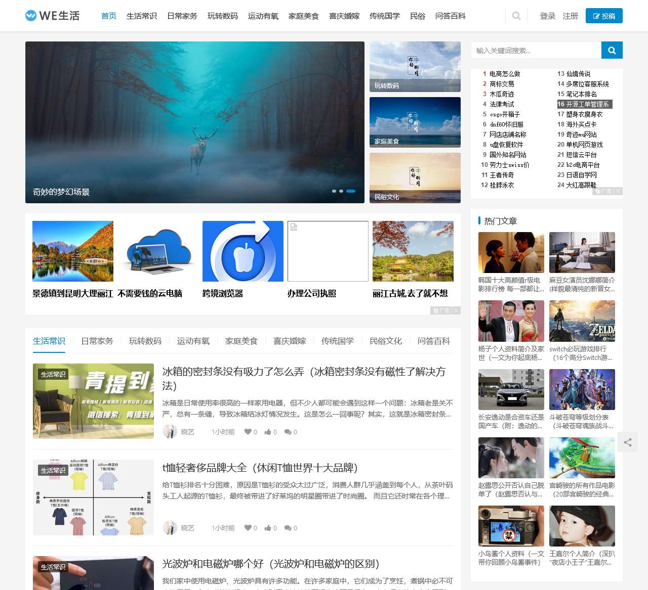Open 喜庆婚嫁 in the top navigation
This screenshot has width=648, height=590.
coord(344,16)
